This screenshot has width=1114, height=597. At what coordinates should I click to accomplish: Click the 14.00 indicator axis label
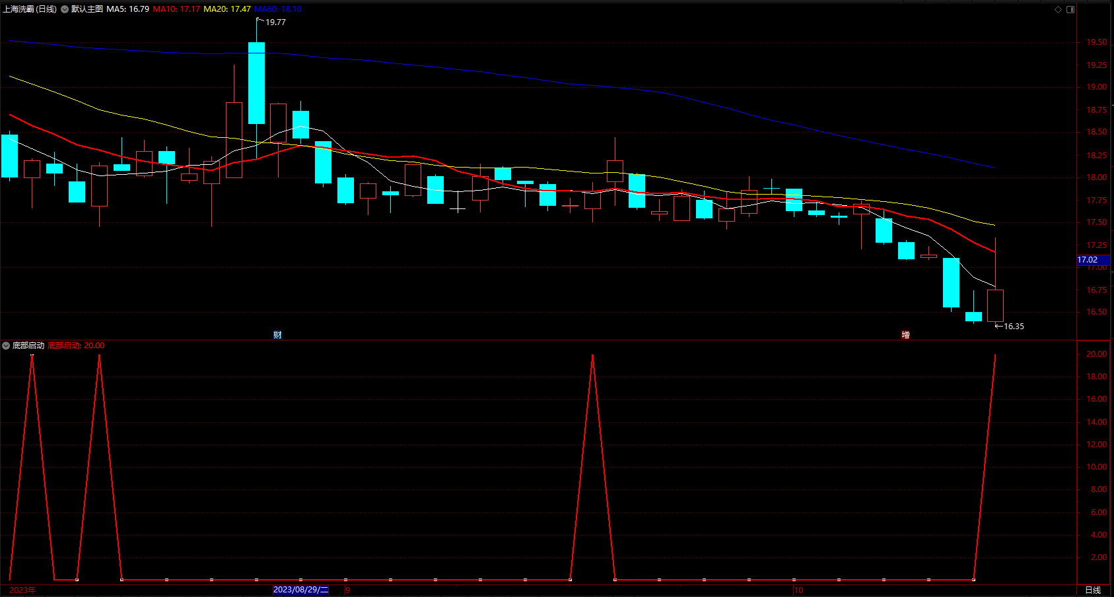[1097, 422]
